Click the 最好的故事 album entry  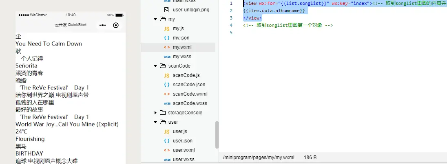pos(29,110)
